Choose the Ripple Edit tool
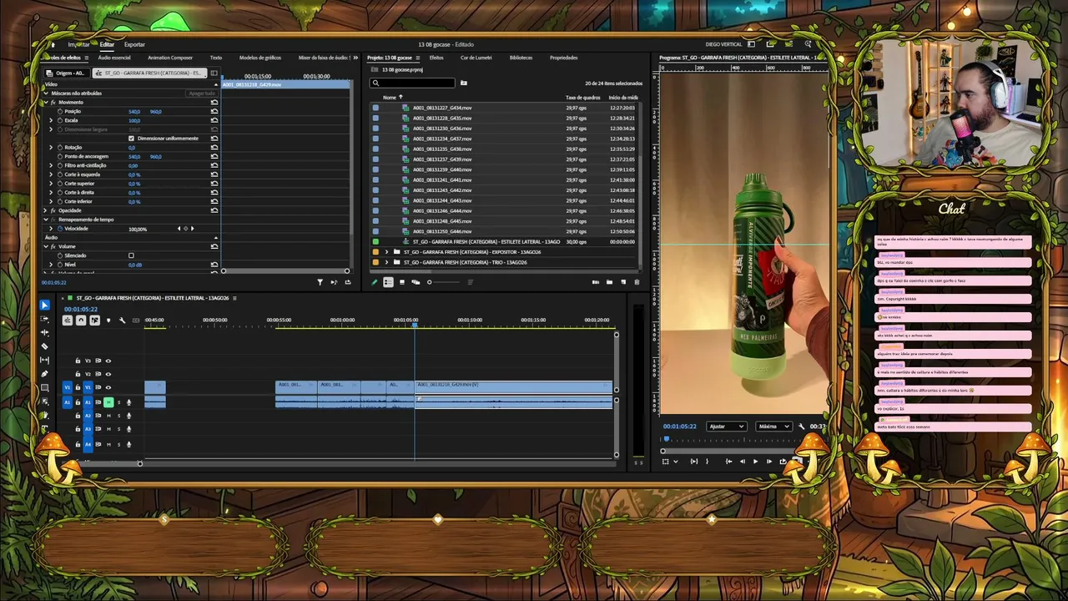1068x601 pixels. [x=44, y=332]
